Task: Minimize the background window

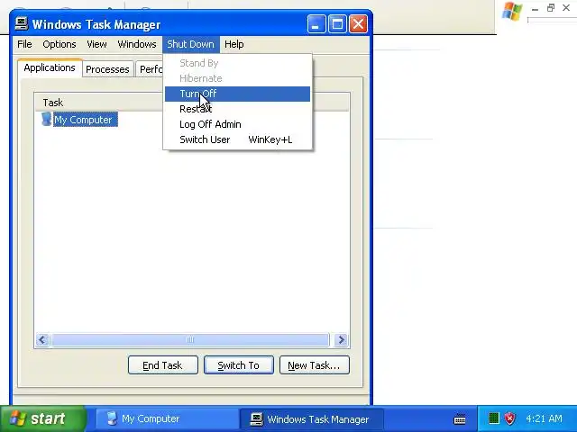Action: 535,8
